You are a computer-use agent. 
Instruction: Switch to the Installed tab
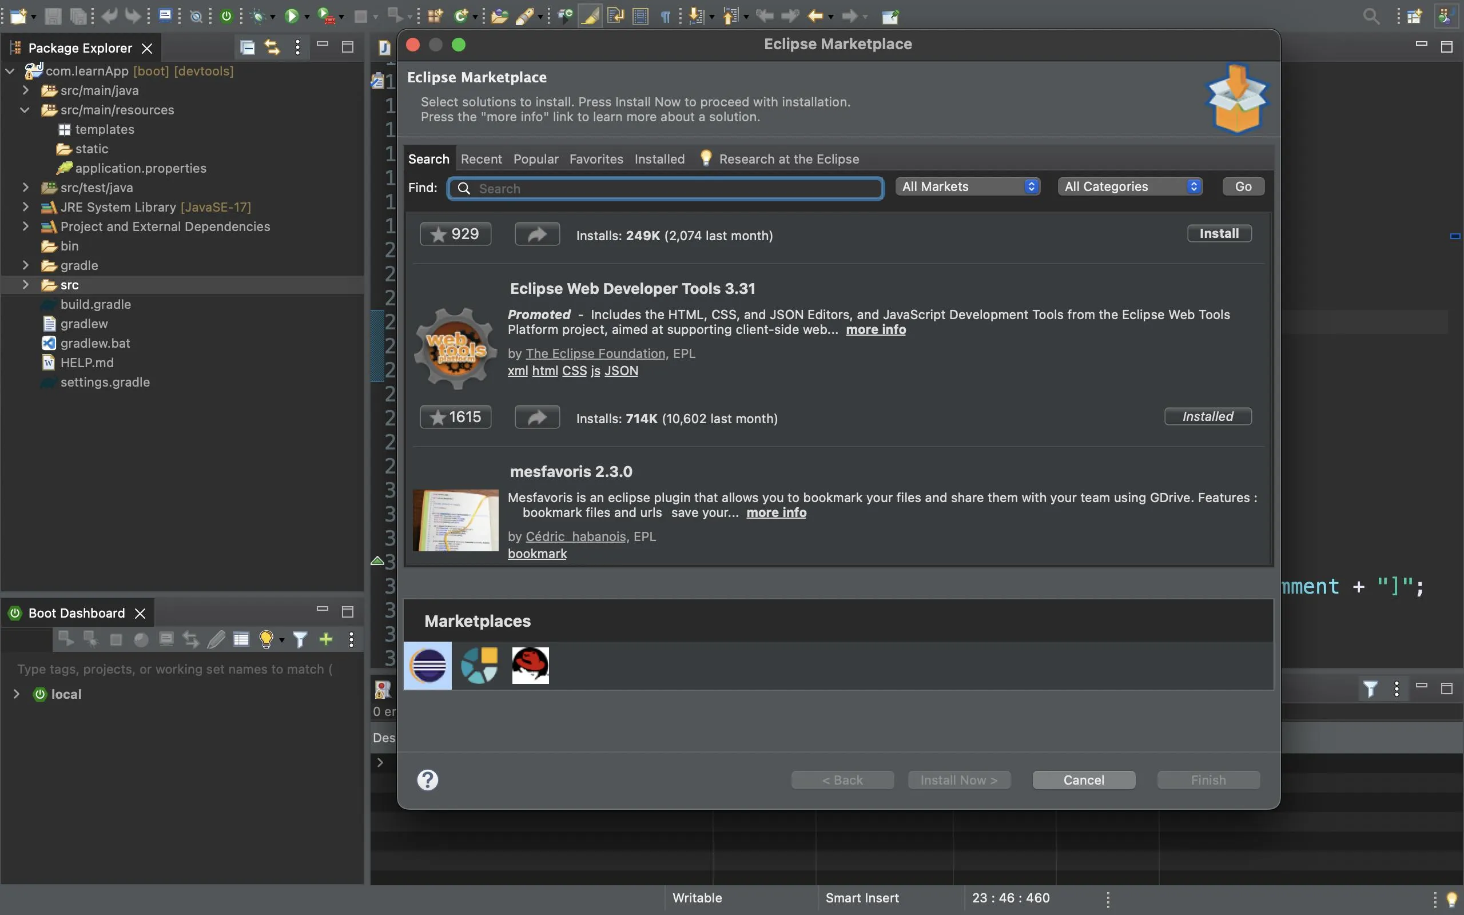[659, 159]
